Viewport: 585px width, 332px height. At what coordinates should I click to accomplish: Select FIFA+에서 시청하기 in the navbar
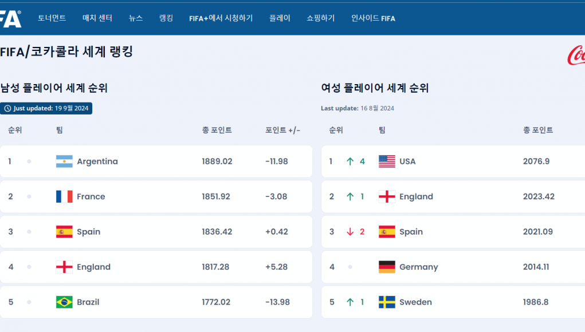pyautogui.click(x=221, y=18)
